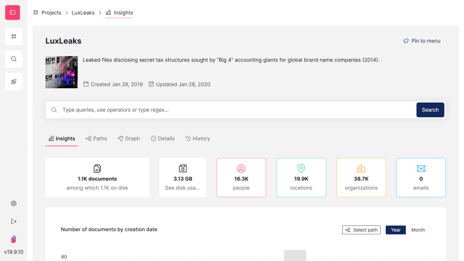Click the green location pin icon
This screenshot has width=464, height=261.
[x=301, y=169]
